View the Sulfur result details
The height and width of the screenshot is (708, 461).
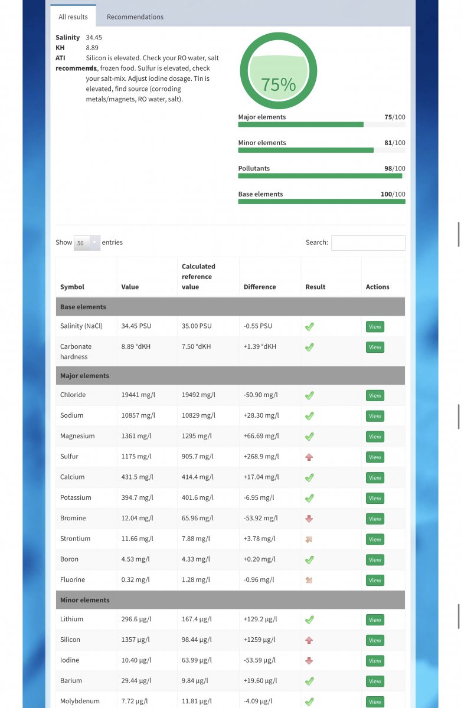click(x=375, y=457)
